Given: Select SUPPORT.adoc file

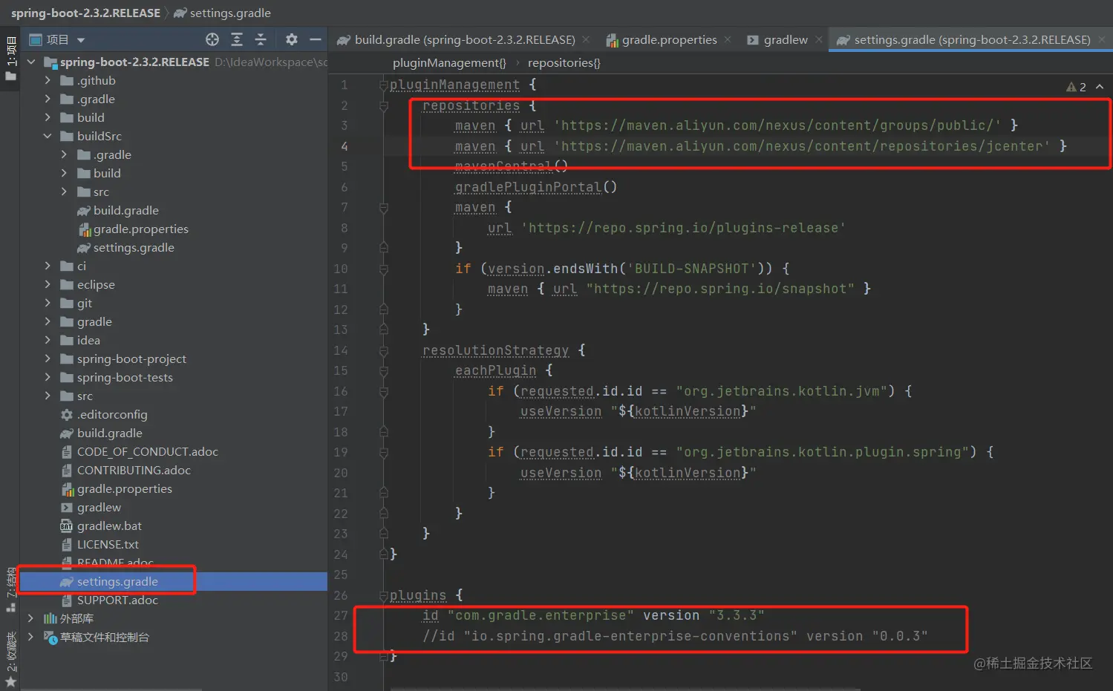Looking at the screenshot, I should pyautogui.click(x=109, y=600).
